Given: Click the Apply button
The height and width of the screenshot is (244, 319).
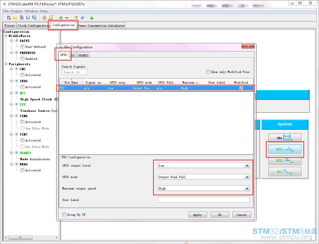Looking at the screenshot, I should pyautogui.click(x=198, y=215).
